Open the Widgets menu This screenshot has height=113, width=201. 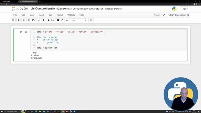pos(71,15)
